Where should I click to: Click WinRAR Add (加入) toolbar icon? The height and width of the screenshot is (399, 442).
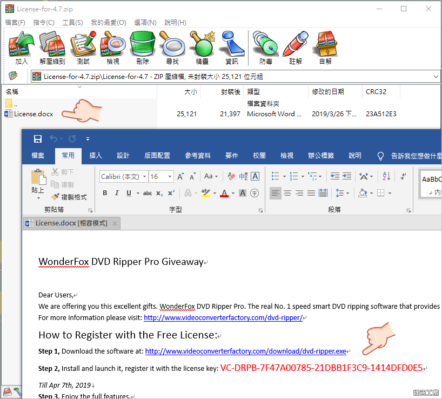[x=22, y=48]
